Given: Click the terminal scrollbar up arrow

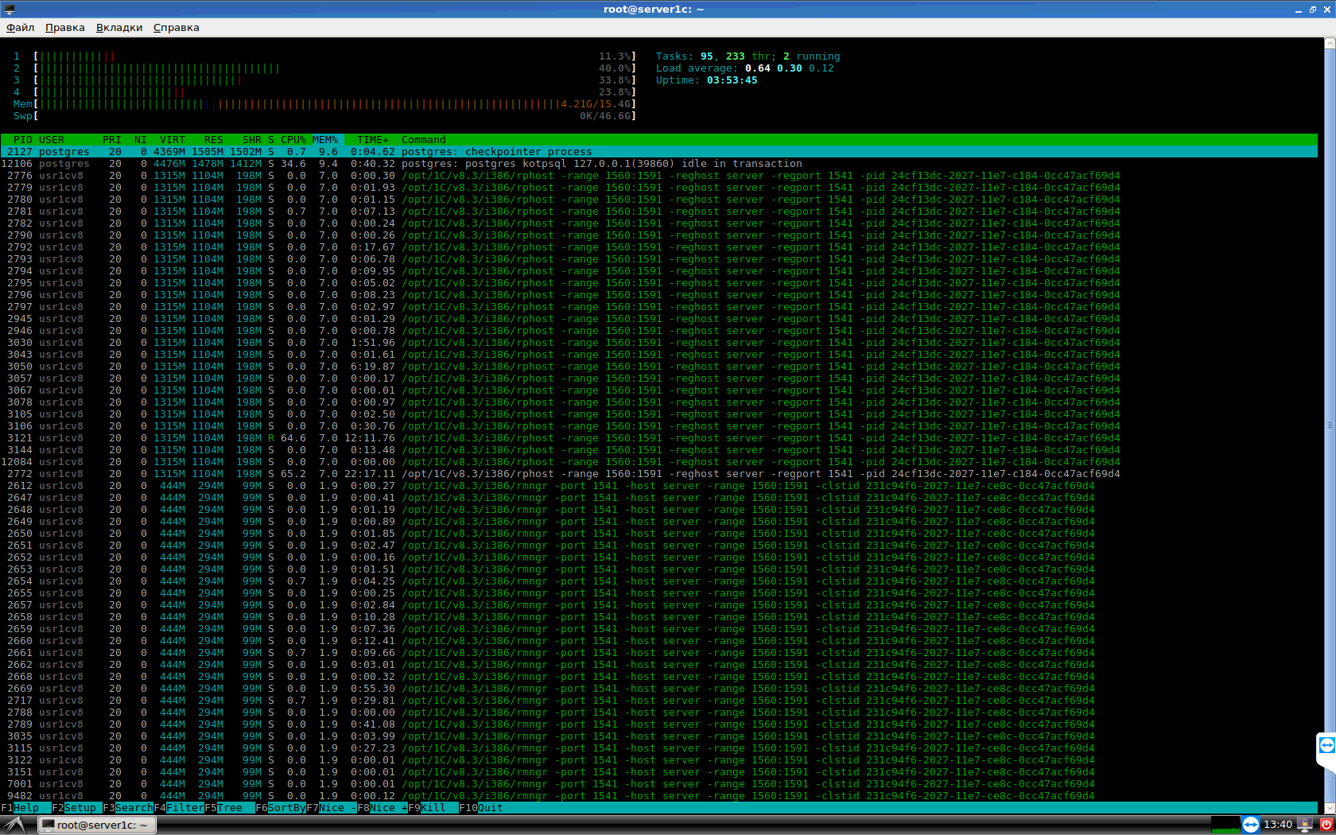Looking at the screenshot, I should (1329, 44).
